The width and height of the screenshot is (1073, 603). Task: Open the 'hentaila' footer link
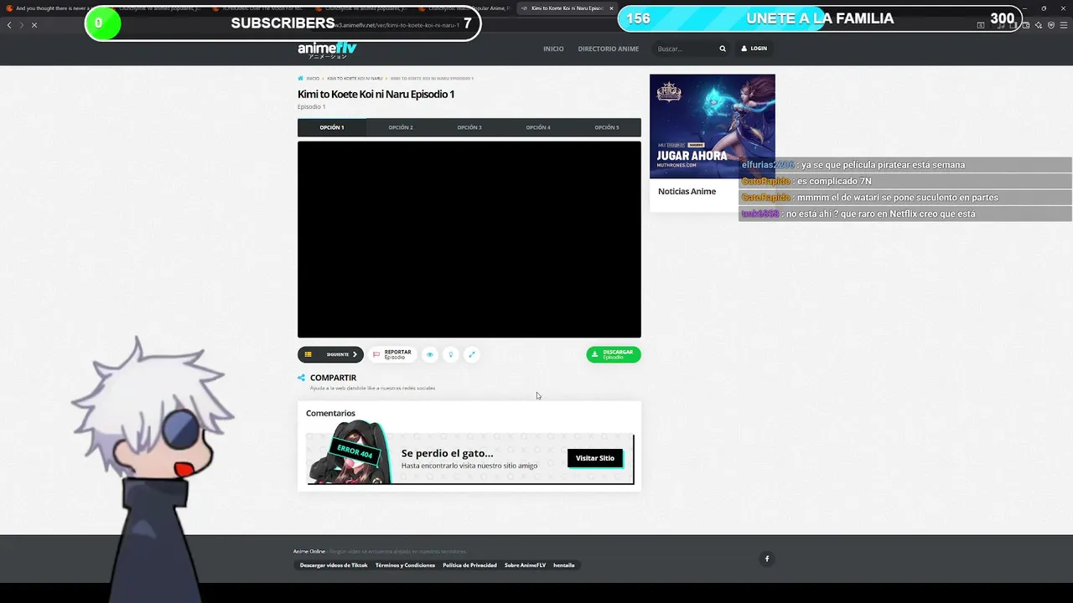564,565
